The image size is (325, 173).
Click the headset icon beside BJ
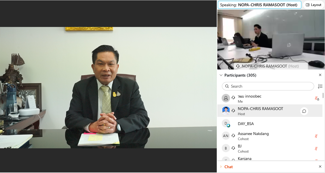pos(233,148)
